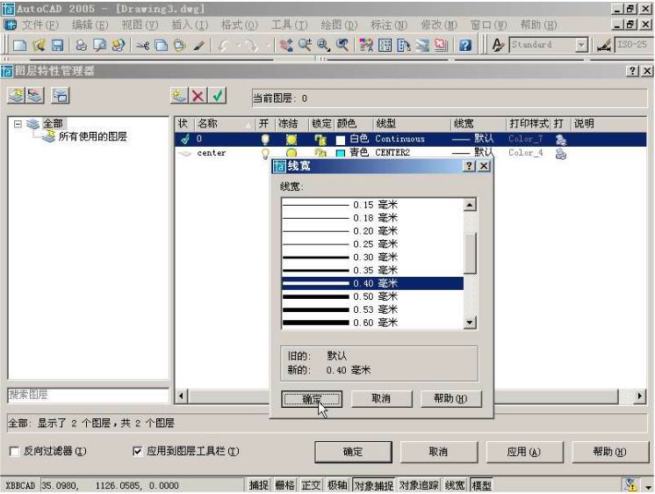Select the 0.50 mm lineweight entry
Viewport: 655px width, 494px height.
372,296
